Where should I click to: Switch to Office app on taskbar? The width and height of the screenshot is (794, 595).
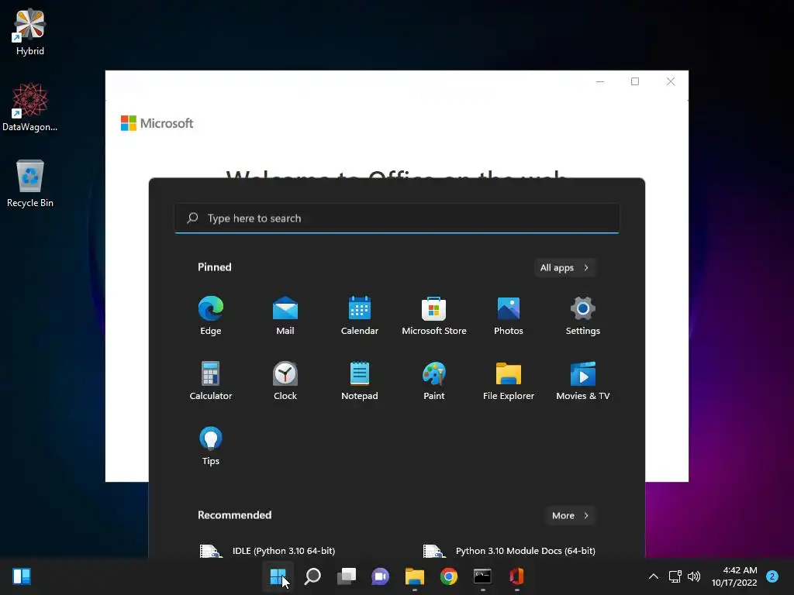pos(516,576)
